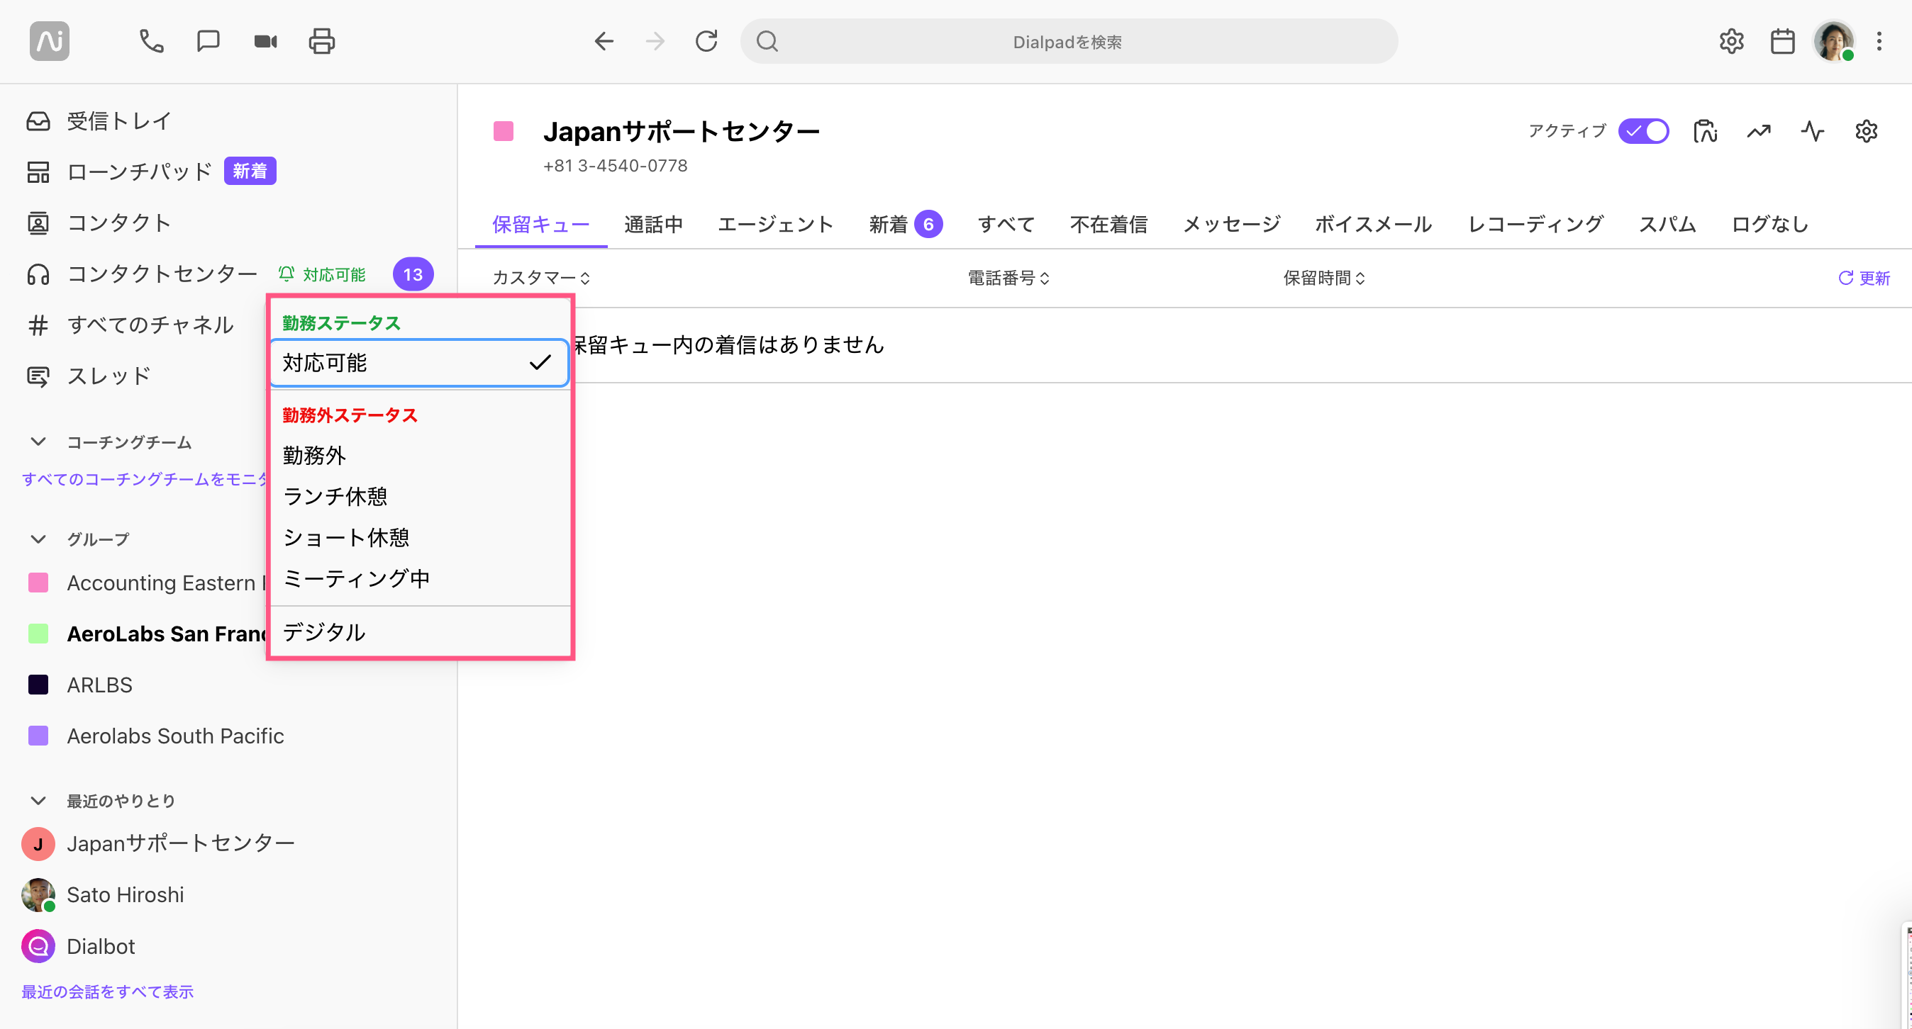Switch to the 通話中 tab

pos(653,225)
